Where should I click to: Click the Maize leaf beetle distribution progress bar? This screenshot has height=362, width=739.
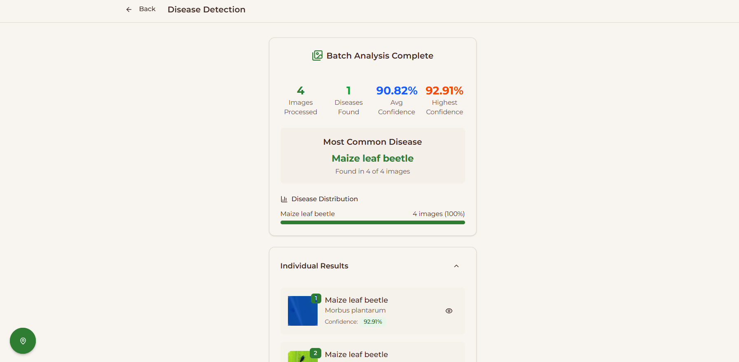click(x=373, y=222)
